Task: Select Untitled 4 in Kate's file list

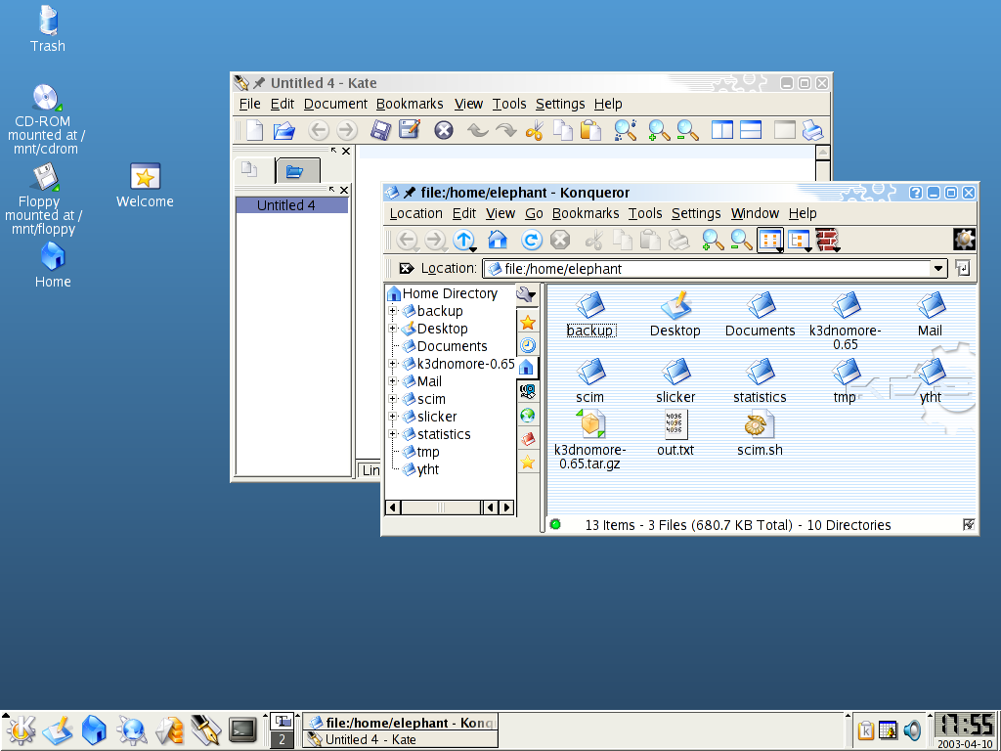Action: [291, 205]
